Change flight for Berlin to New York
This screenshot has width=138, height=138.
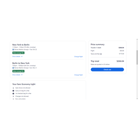79,75
